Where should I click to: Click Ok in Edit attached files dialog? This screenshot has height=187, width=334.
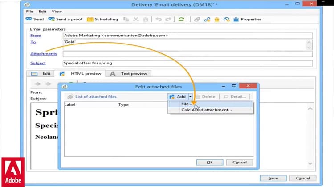click(x=210, y=163)
